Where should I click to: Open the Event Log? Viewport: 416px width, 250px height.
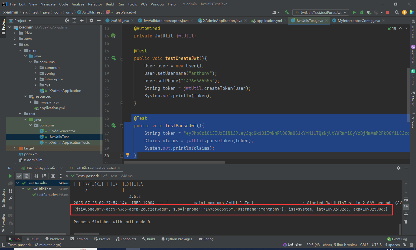pyautogui.click(x=397, y=239)
